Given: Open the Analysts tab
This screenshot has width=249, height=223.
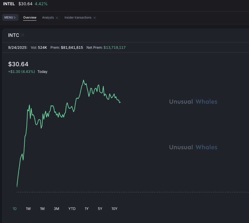Looking at the screenshot, I should coord(48,18).
